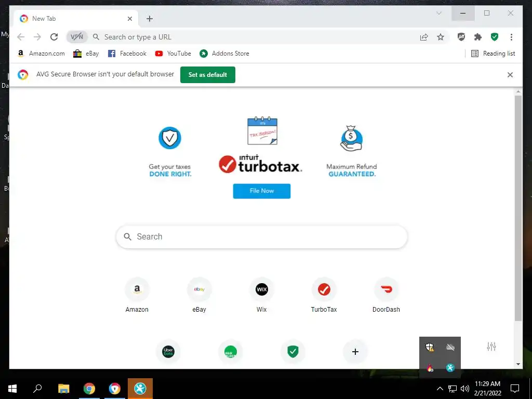Open the volume speaker tray icon
This screenshot has height=399, width=532.
(465, 389)
